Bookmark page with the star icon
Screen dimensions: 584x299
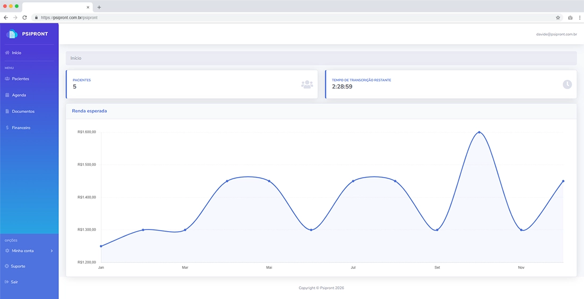pyautogui.click(x=558, y=17)
